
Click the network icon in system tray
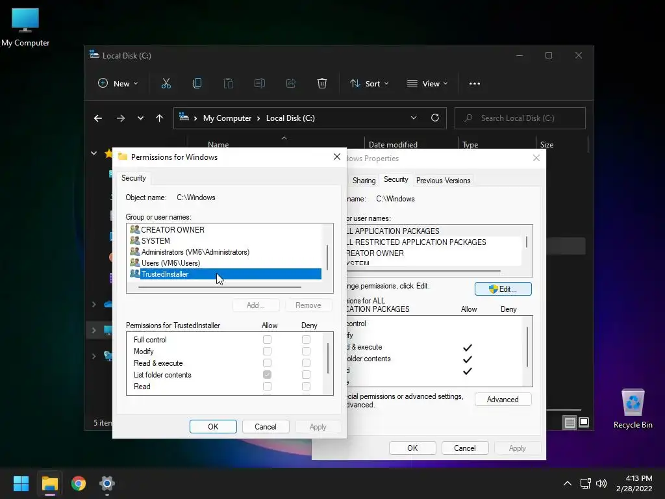pos(586,483)
